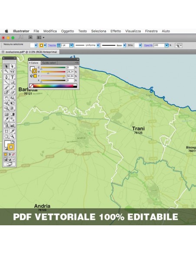Open the Visualizza menu
Image resolution: width=196 pixels, height=254 pixels.
tap(133, 31)
